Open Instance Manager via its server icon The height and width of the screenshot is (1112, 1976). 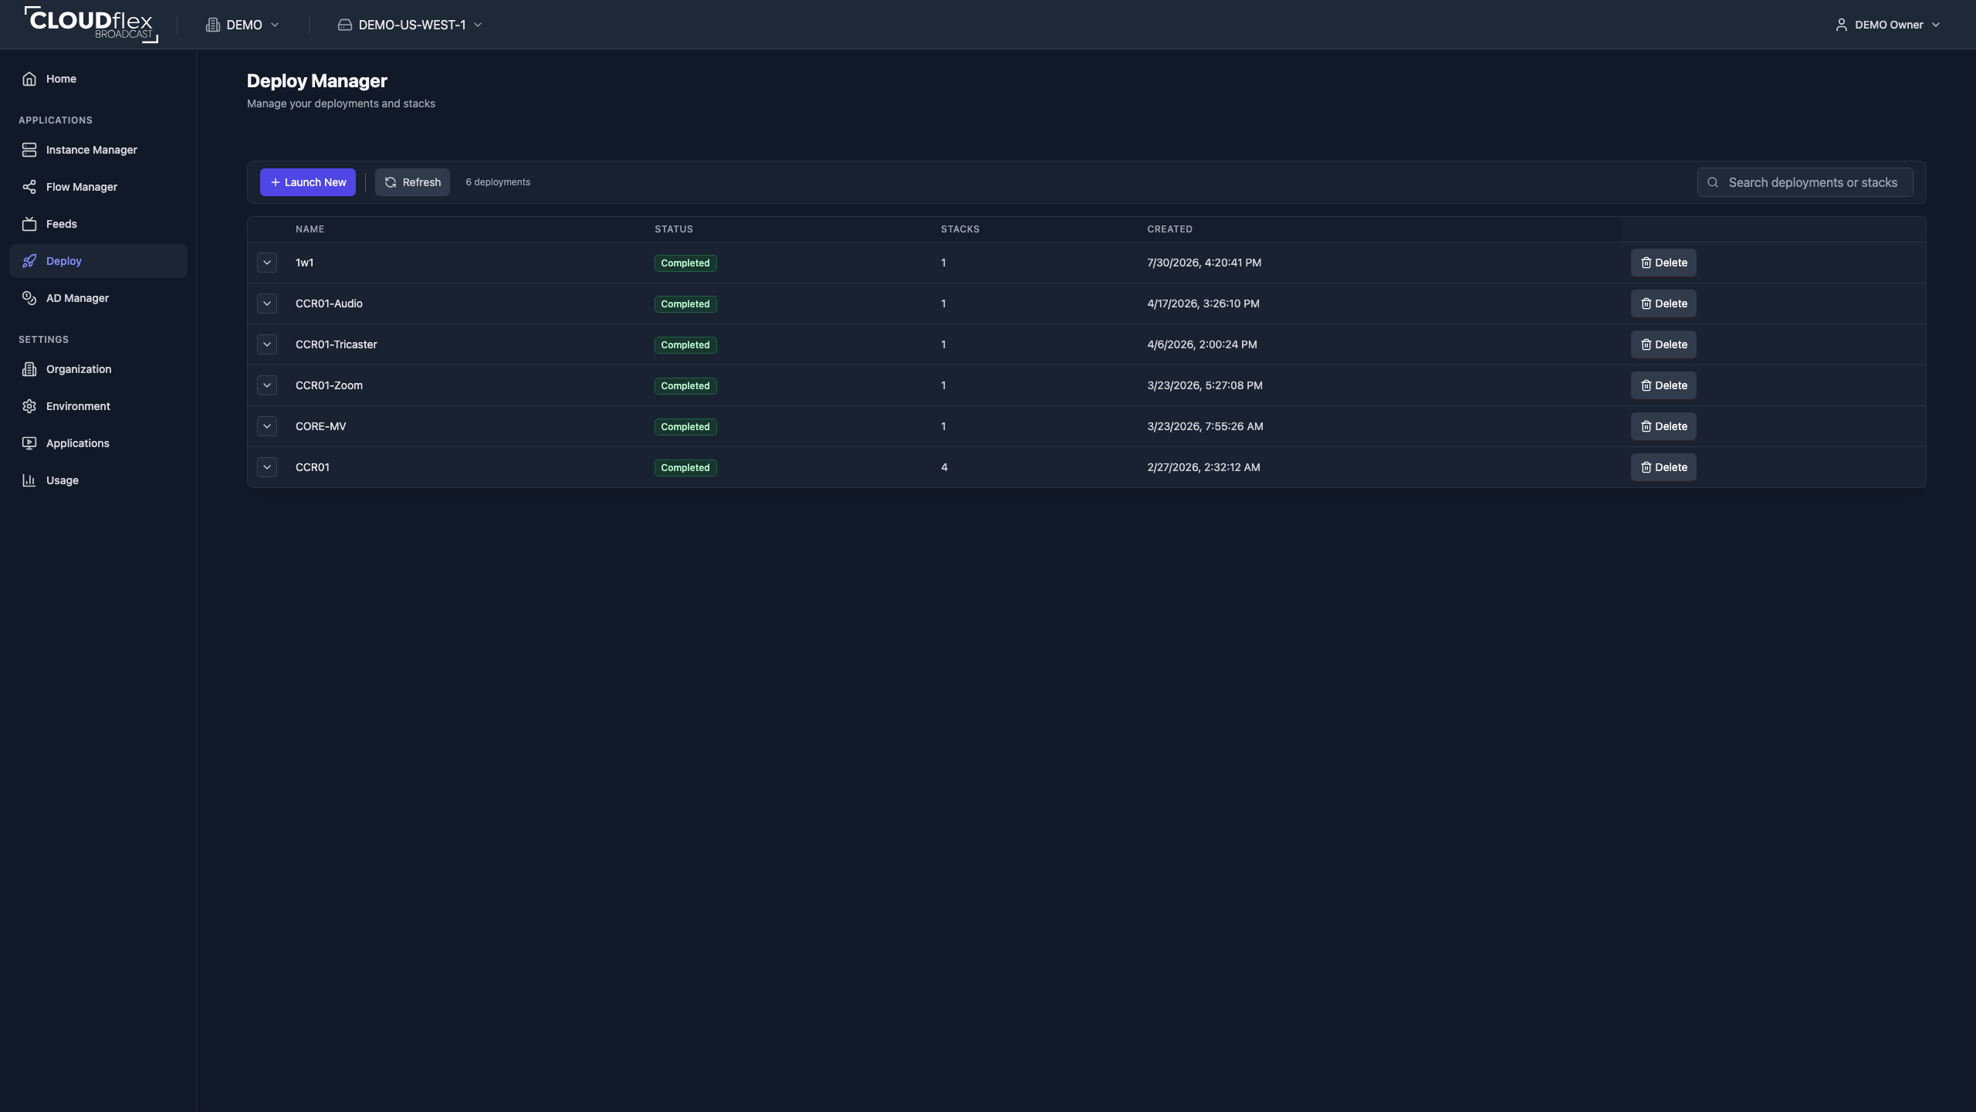pos(29,150)
